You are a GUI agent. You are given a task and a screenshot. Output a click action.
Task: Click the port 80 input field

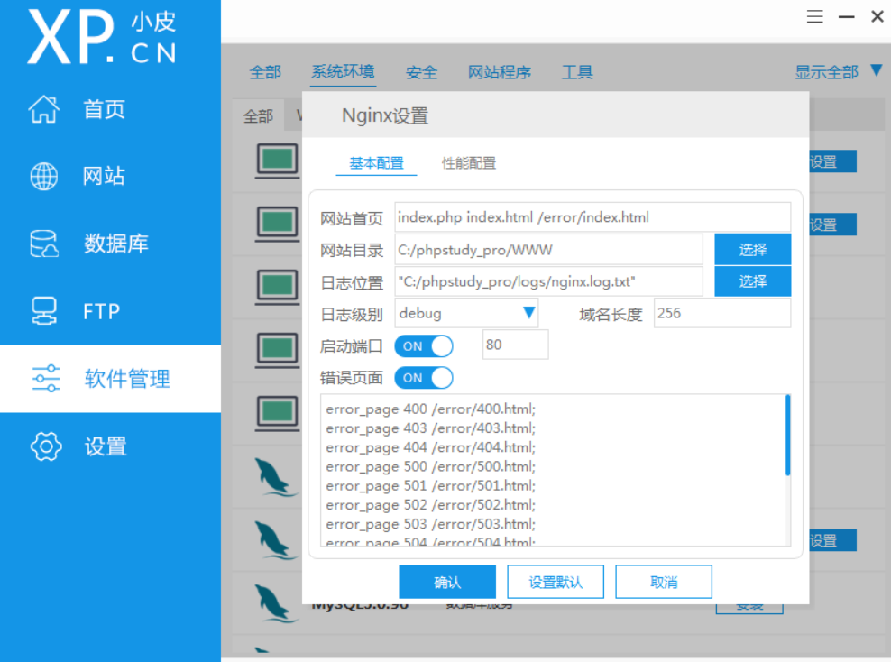click(x=516, y=345)
